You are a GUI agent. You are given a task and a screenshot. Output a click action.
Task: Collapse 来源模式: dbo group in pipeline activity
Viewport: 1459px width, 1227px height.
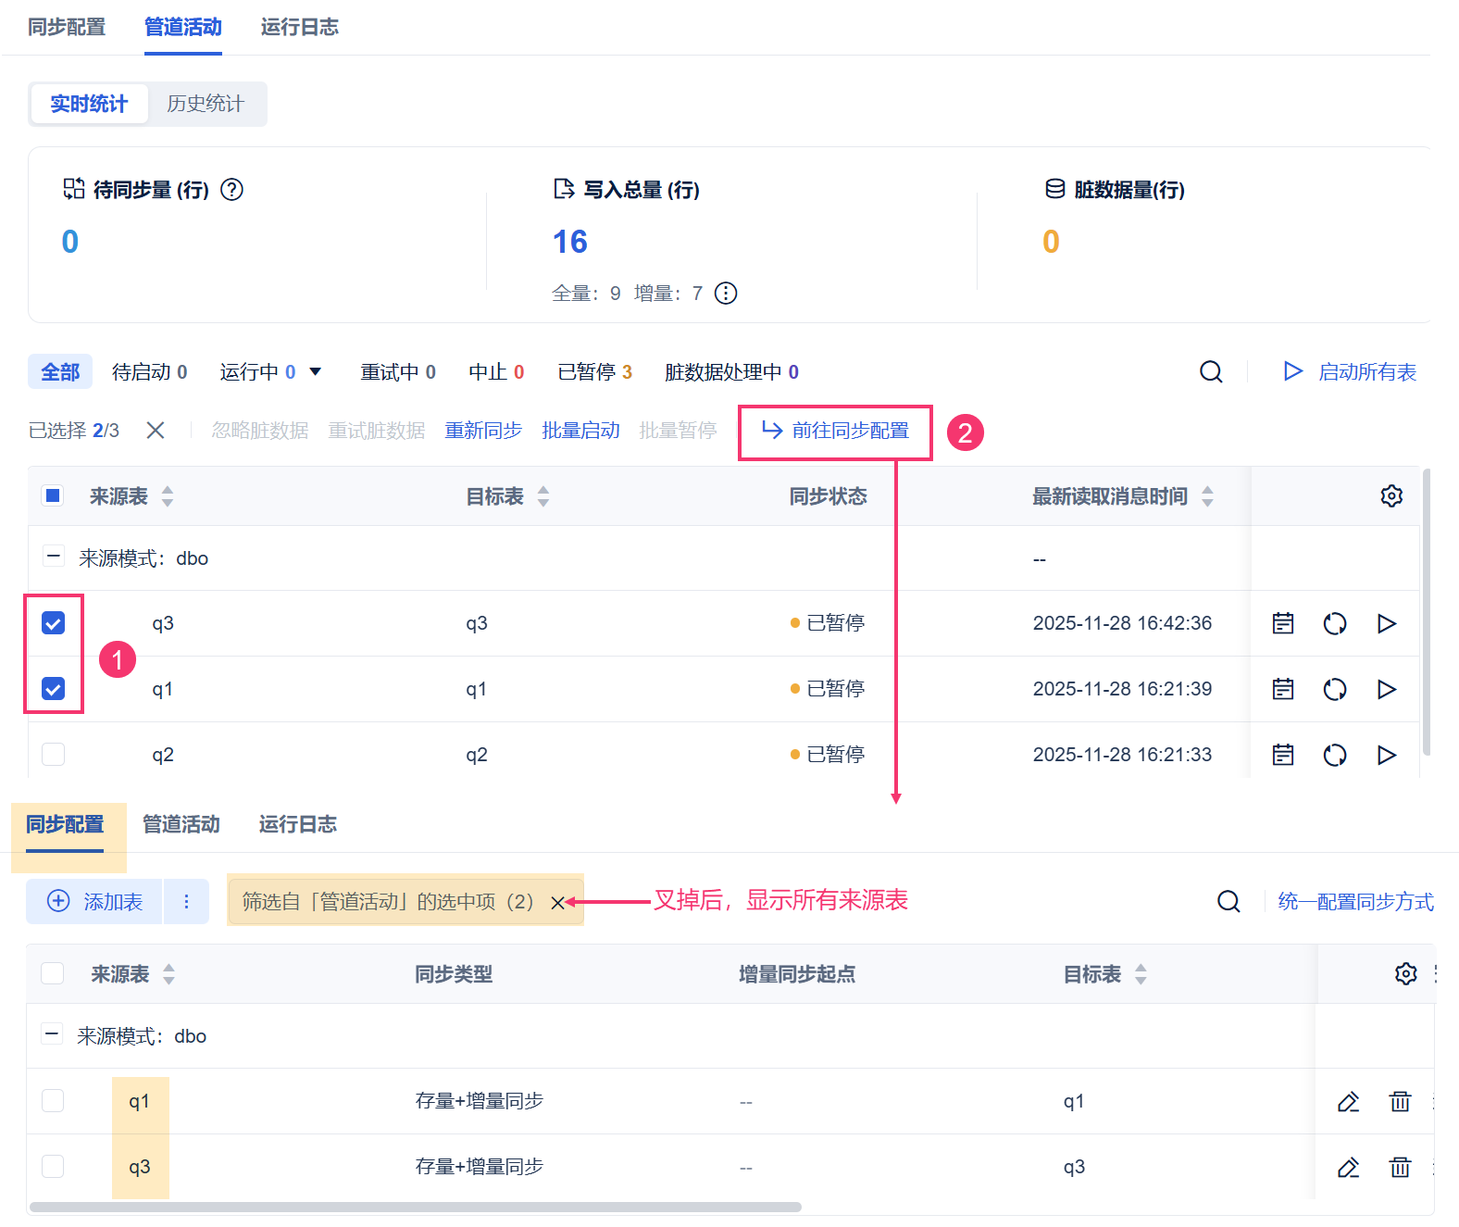tap(54, 557)
